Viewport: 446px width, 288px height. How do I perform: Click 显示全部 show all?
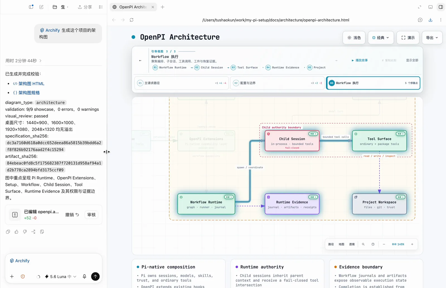click(412, 60)
